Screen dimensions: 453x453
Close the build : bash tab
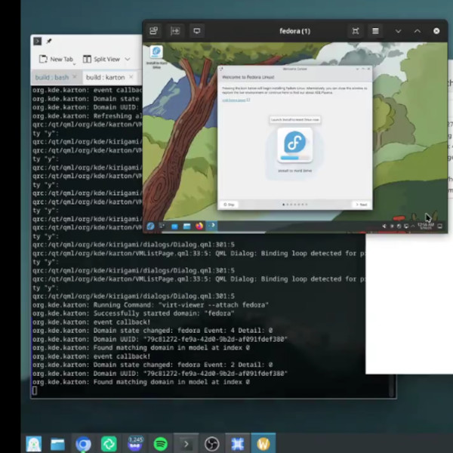coord(75,77)
